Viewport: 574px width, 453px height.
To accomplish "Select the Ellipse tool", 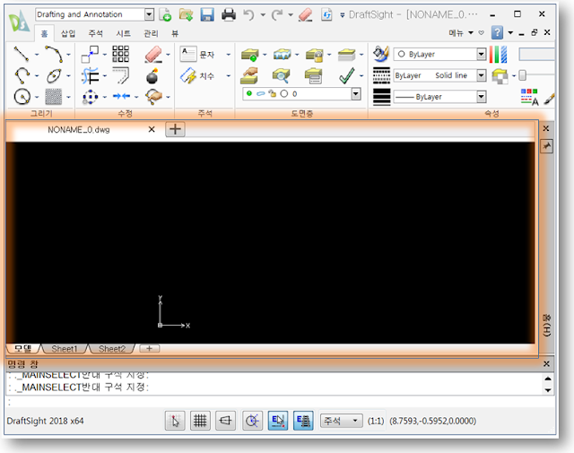I will tap(54, 76).
